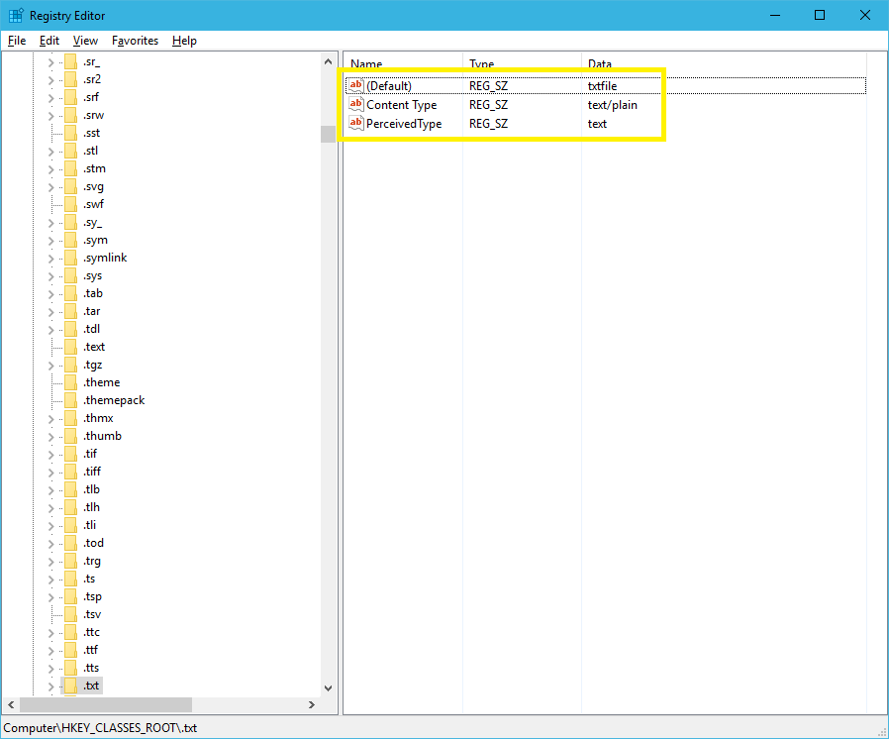The height and width of the screenshot is (739, 889).
Task: Select the .sym key folder icon
Action: click(x=71, y=240)
